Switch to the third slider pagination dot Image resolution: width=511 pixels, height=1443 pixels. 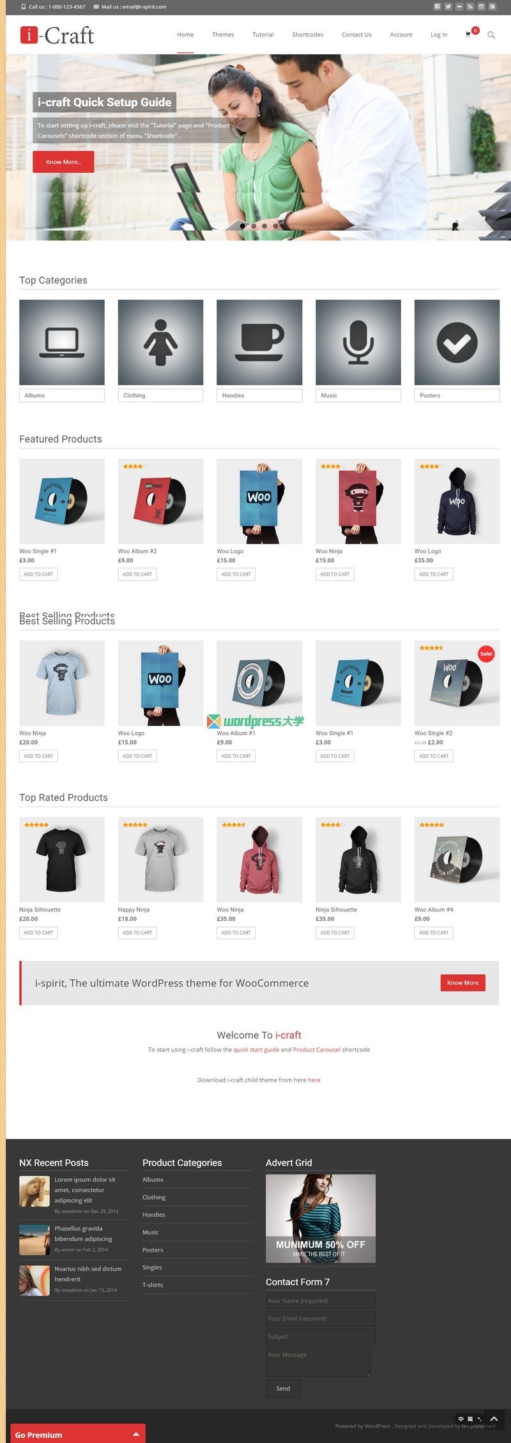click(264, 226)
